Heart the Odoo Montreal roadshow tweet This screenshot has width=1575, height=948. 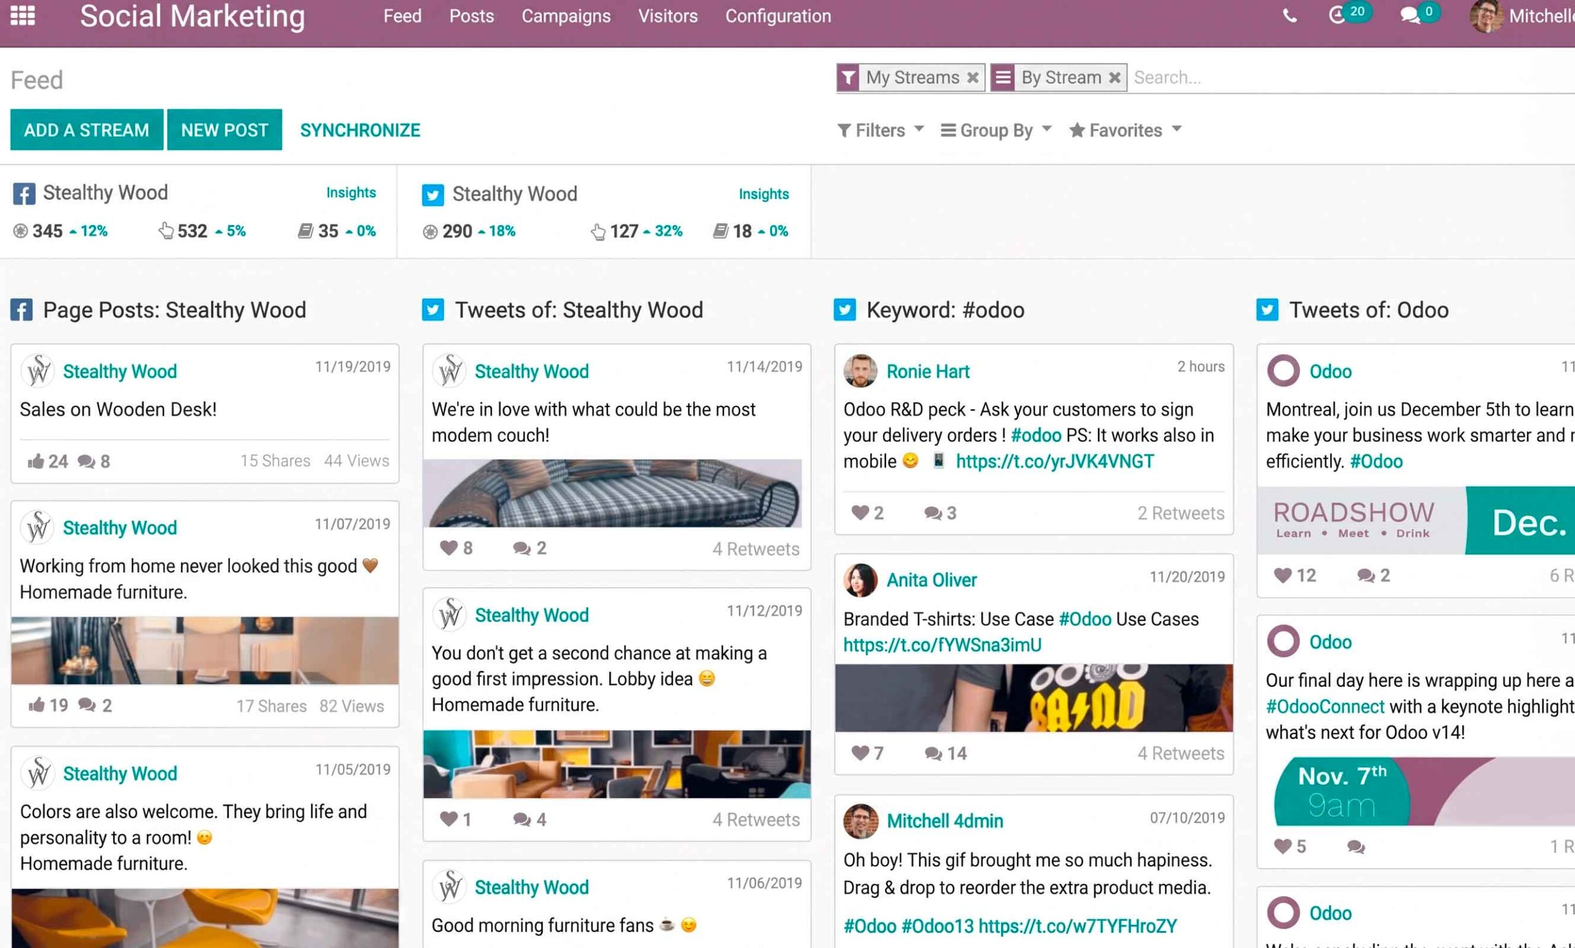pyautogui.click(x=1283, y=575)
